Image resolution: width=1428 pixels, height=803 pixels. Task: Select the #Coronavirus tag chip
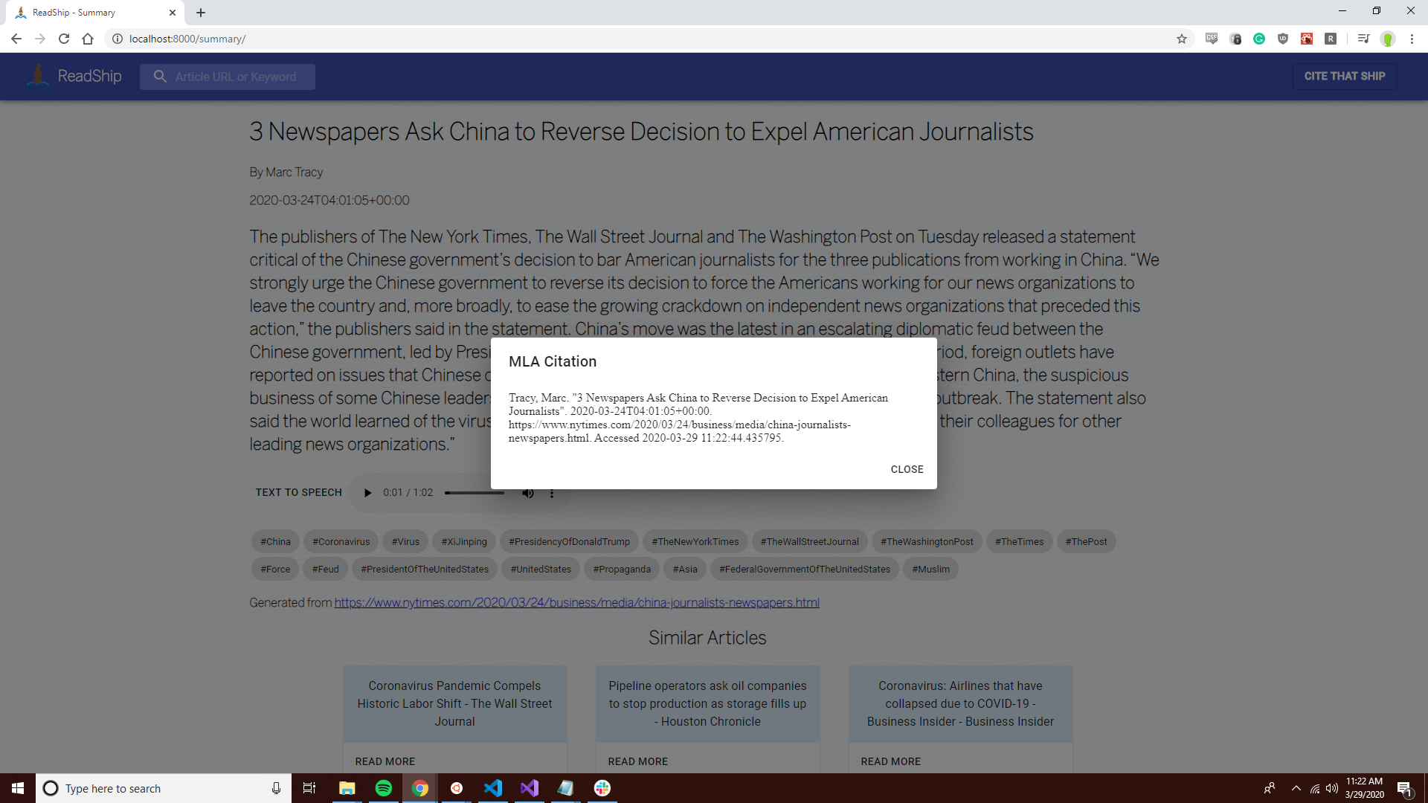[341, 541]
